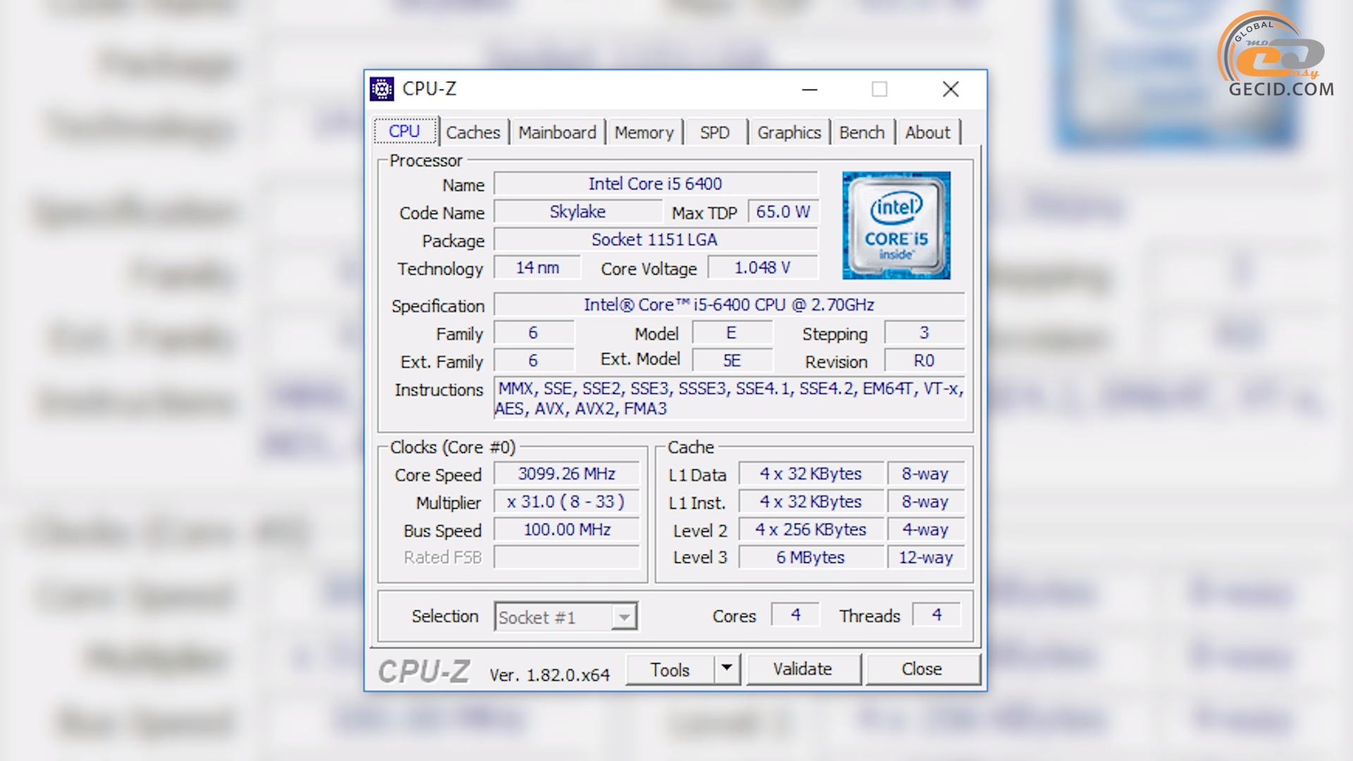The width and height of the screenshot is (1353, 761).
Task: Switch to the Graphics tab
Action: coord(789,132)
